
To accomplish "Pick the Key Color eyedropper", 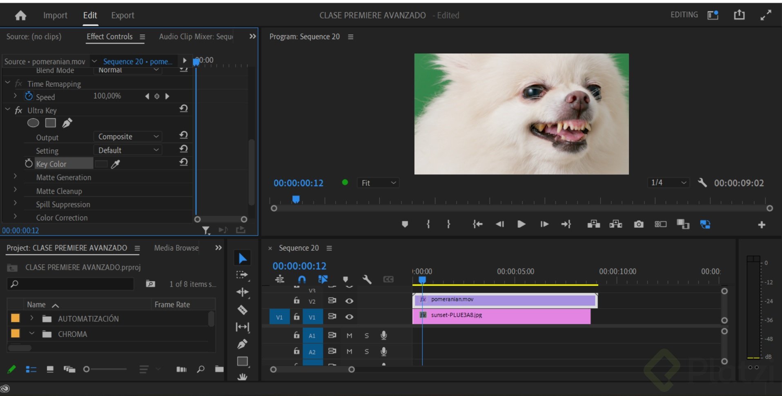I will [x=116, y=164].
